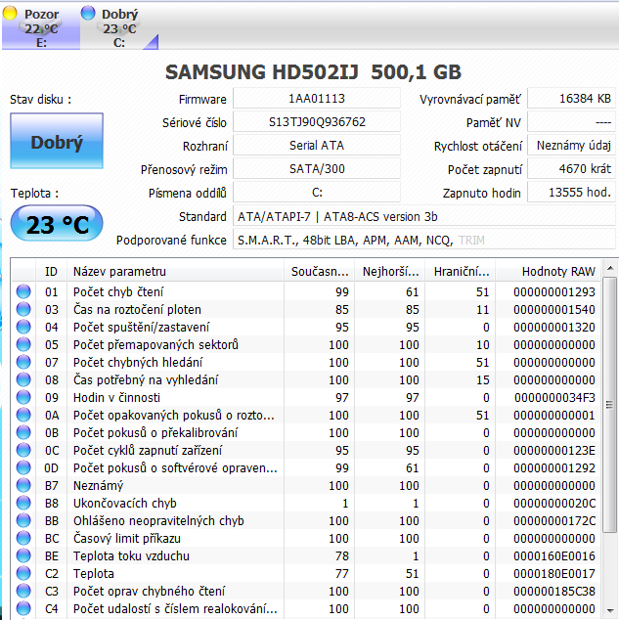Click status icon of Teplota toku vzduchu

pyautogui.click(x=23, y=555)
